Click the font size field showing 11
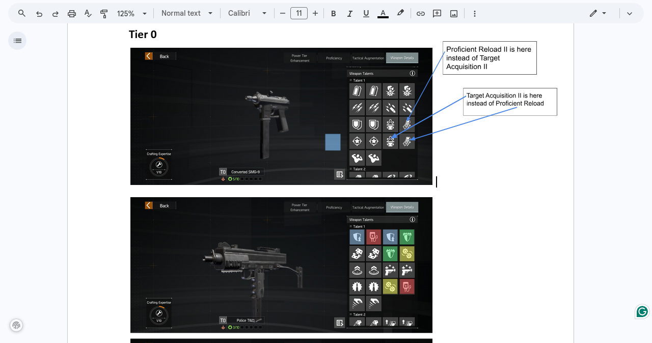The height and width of the screenshot is (343, 652). [299, 13]
